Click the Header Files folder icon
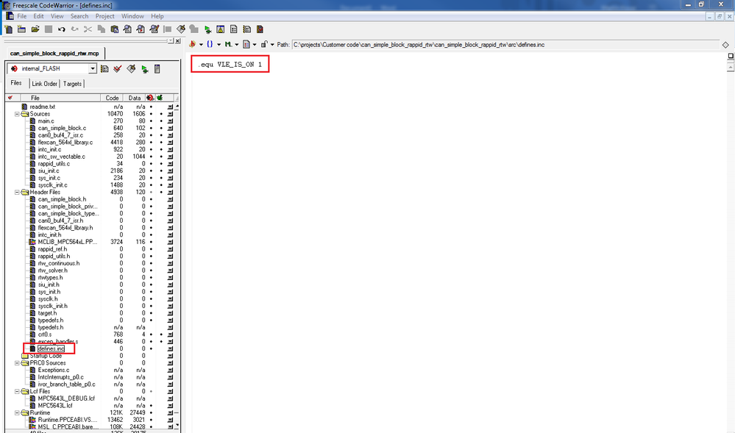This screenshot has height=433, width=735. click(x=25, y=192)
